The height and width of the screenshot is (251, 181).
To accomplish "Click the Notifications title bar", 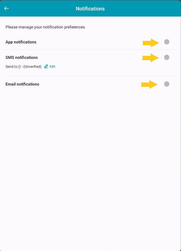I will [90, 8].
